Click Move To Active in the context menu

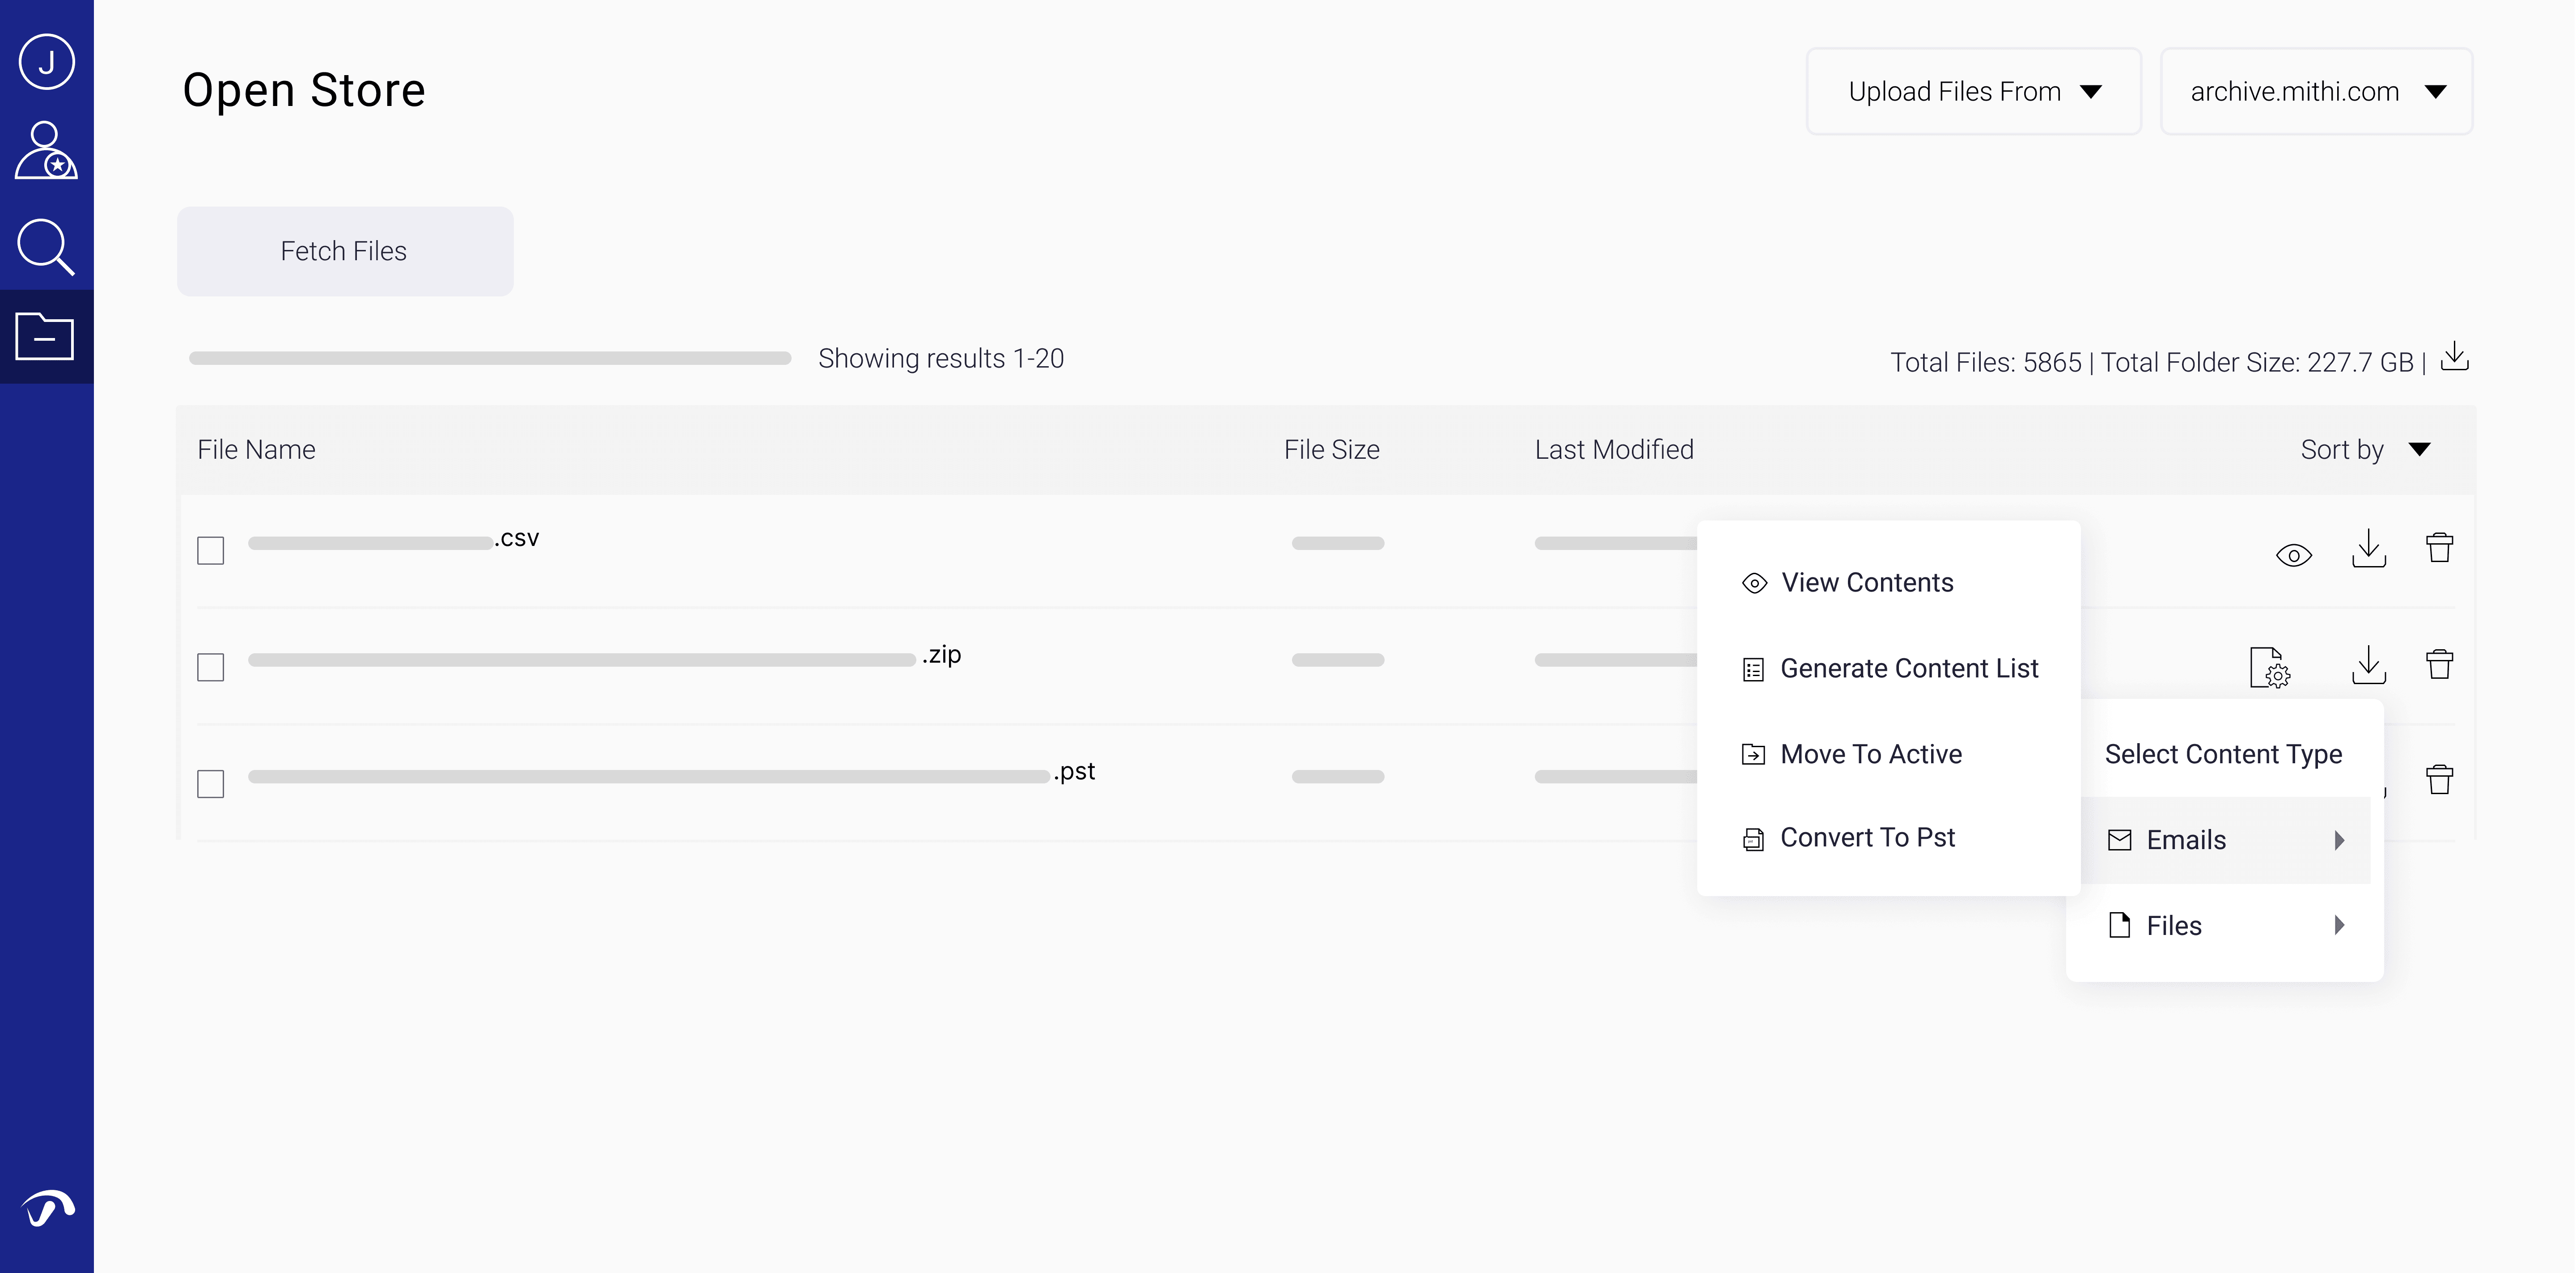pyautogui.click(x=1870, y=754)
